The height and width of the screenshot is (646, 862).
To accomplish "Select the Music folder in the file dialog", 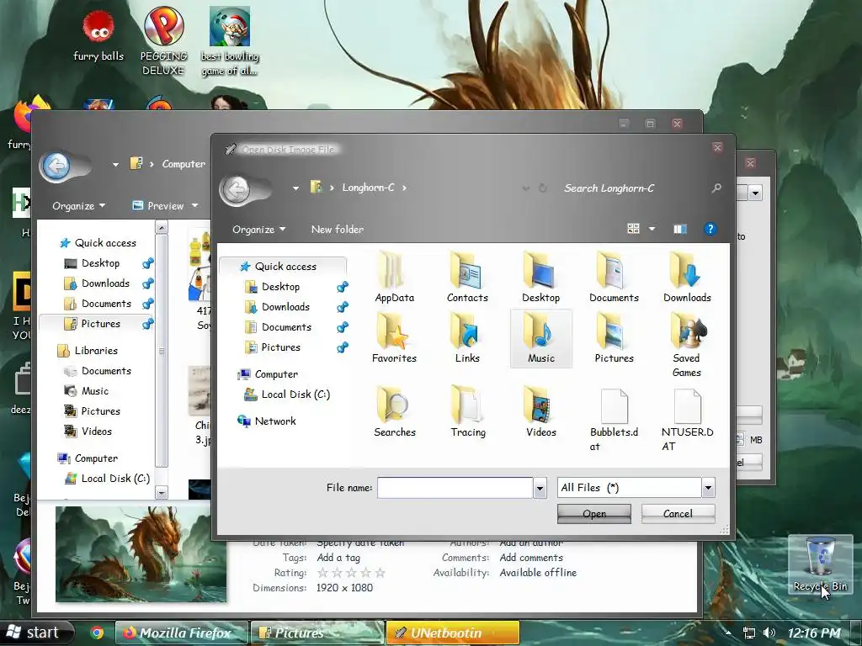I will tap(541, 338).
